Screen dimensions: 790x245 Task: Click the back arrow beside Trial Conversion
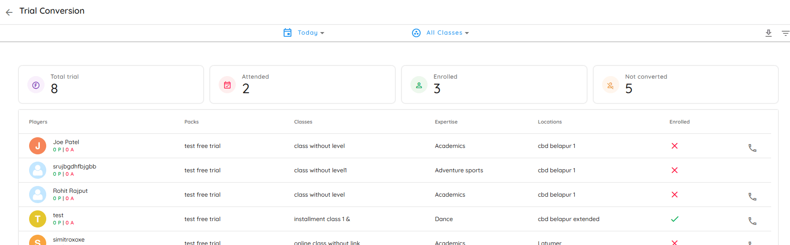click(x=9, y=12)
